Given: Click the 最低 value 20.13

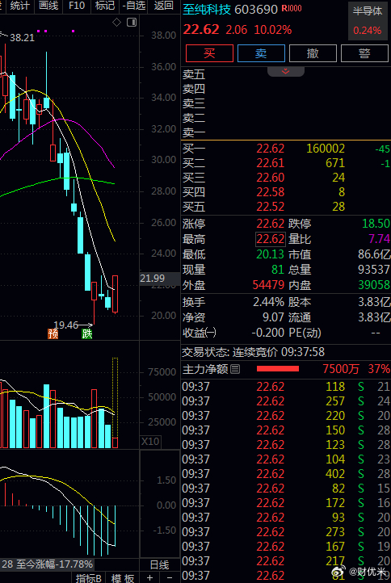Looking at the screenshot, I should pyautogui.click(x=270, y=254).
